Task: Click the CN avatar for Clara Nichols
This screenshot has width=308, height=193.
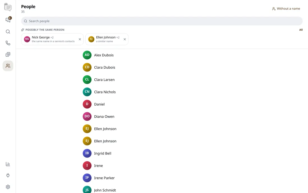Action: (87, 92)
